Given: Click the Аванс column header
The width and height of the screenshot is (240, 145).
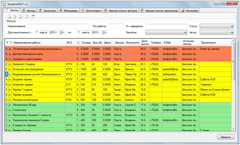Looking at the screenshot, I should [x=108, y=43].
